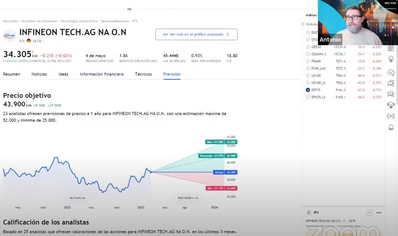Open private chats icon in sidebar
This screenshot has height=236, width=398.
391,83
